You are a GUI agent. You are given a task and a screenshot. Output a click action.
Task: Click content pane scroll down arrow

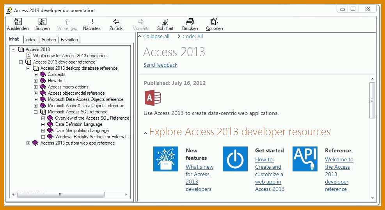coord(372,198)
